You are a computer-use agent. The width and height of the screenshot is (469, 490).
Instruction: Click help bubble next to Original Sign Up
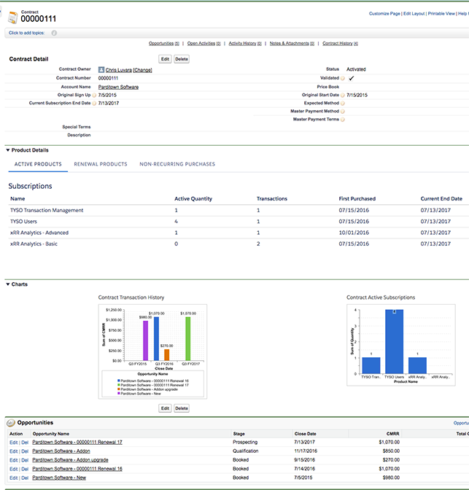94,95
